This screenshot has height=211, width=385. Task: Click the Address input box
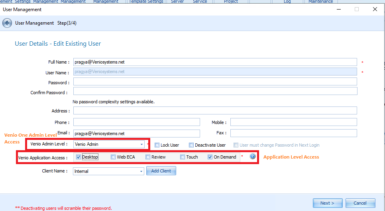tap(215, 110)
